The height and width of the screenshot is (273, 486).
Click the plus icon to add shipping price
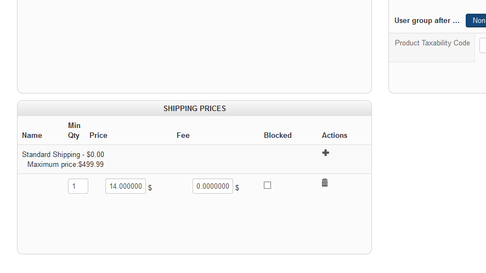[x=325, y=153]
